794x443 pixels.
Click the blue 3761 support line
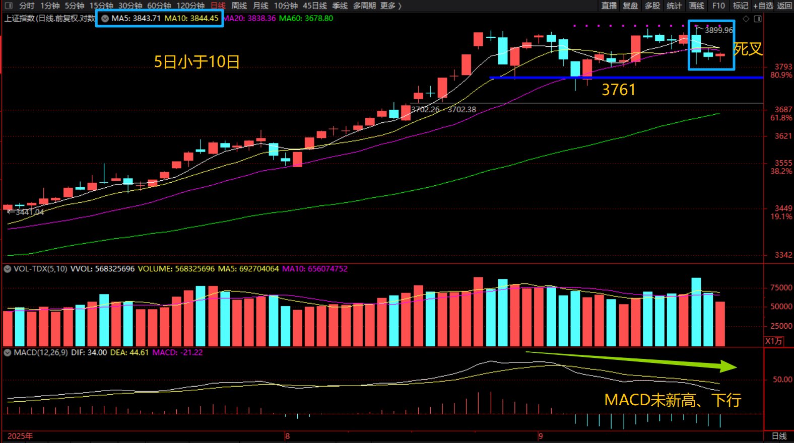(655, 78)
